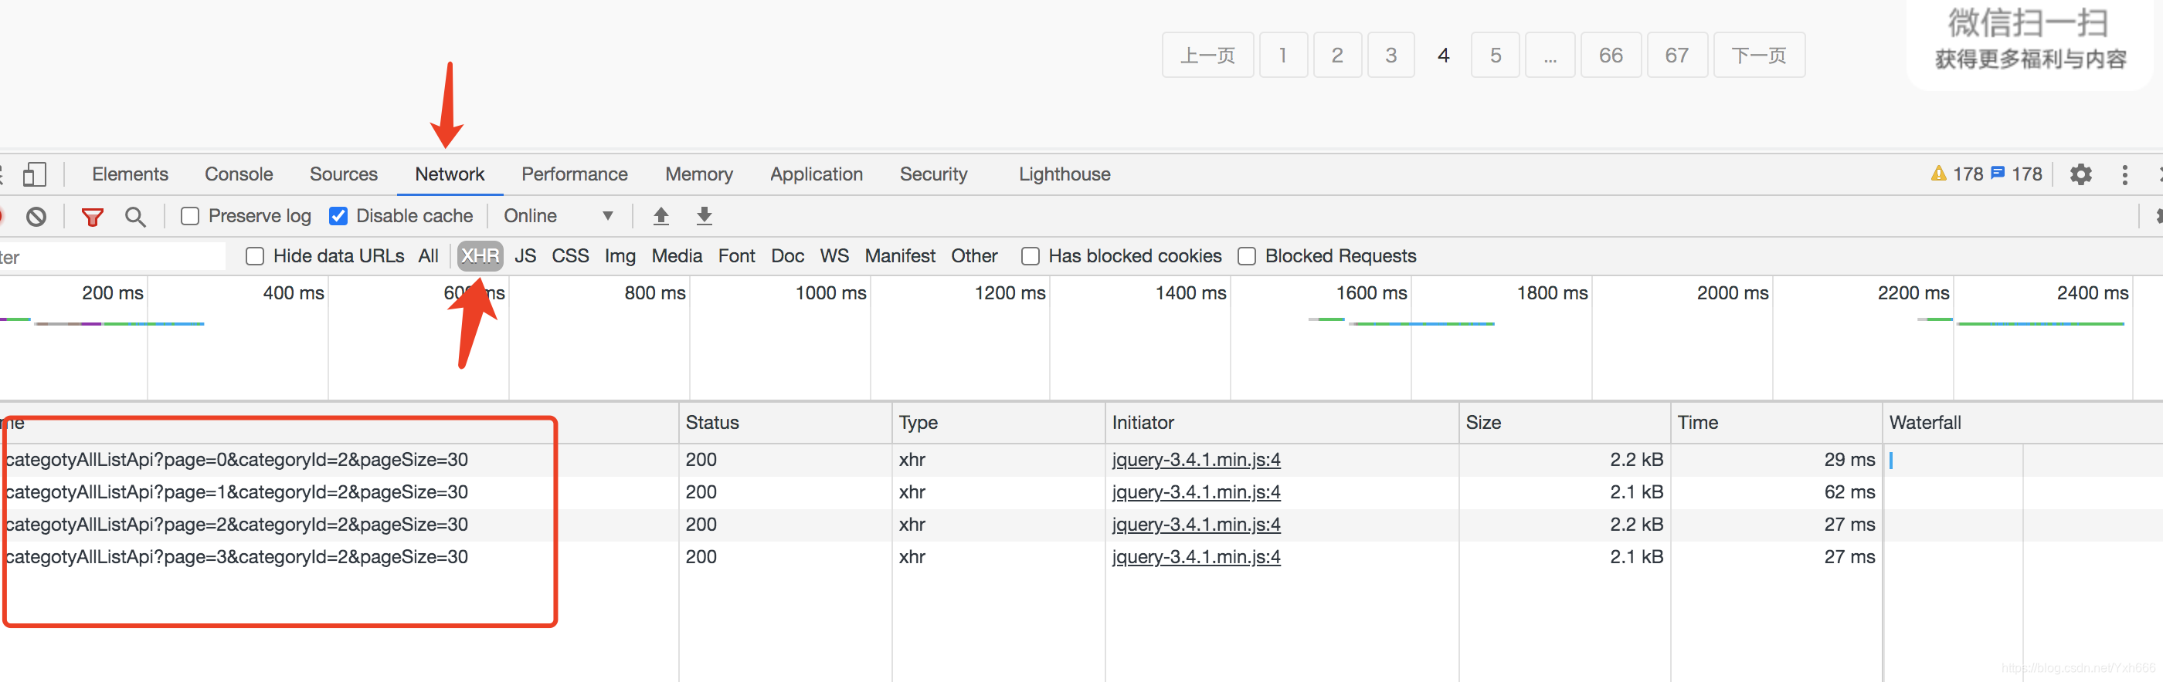Open jquery initiator link for page=2 request
The width and height of the screenshot is (2163, 682).
pos(1196,525)
